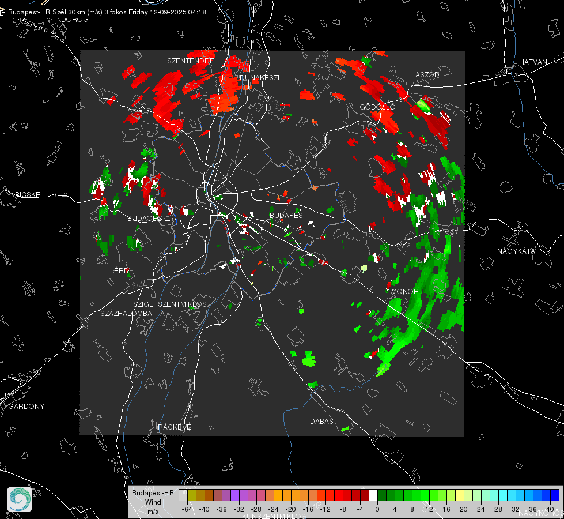Screen dimensions: 564x519
Task: Click the -24 legend scale value
Action: point(274,509)
